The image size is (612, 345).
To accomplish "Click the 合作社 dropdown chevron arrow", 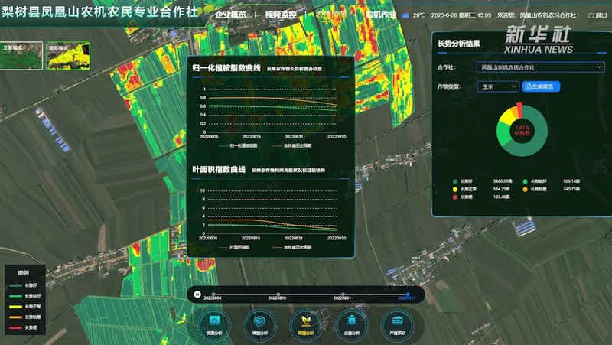I will click(x=599, y=67).
